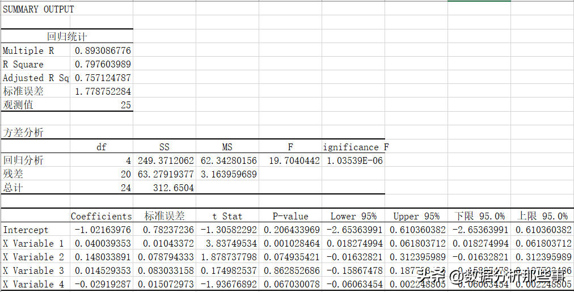
Task: Select the 回归分析 row label
Action: click(x=23, y=160)
